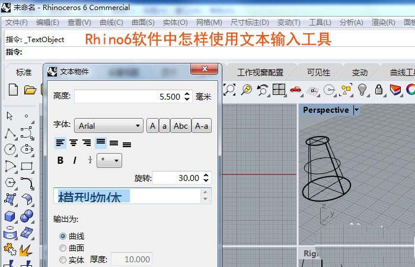
Task: Click the layers icon
Action: pyautogui.click(x=395, y=90)
